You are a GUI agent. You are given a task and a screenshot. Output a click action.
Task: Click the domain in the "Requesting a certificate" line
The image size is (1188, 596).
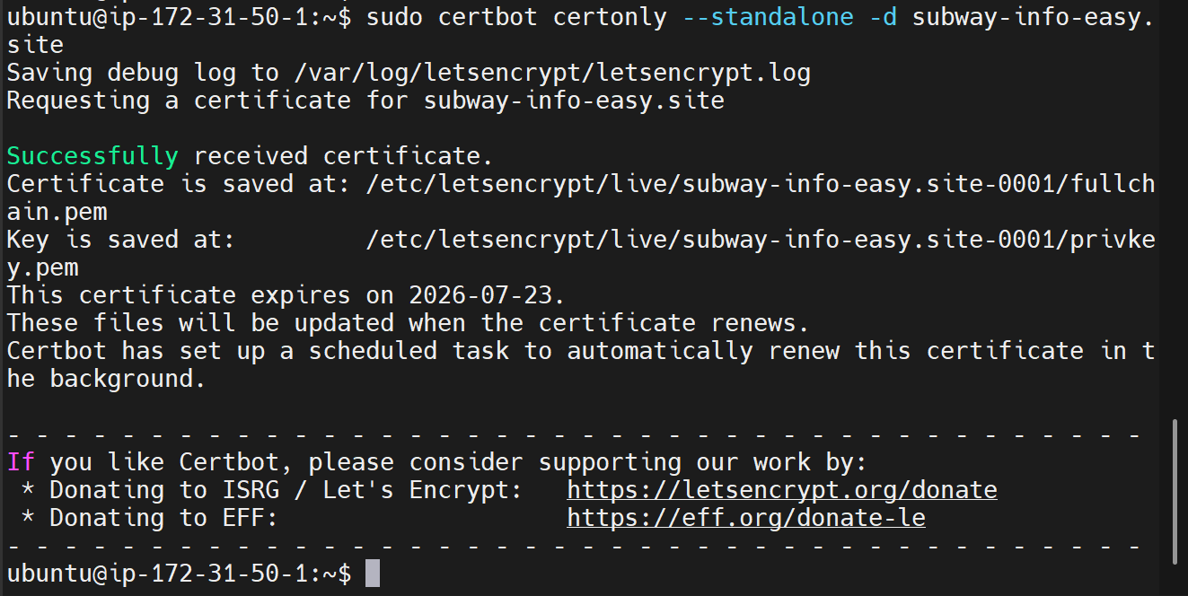[x=573, y=101]
